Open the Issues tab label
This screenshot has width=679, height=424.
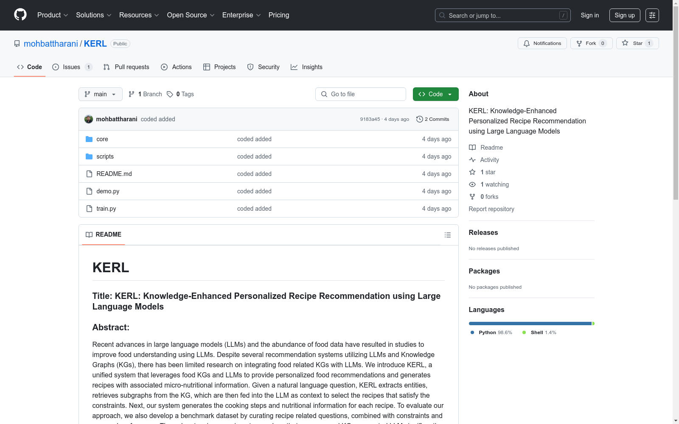coord(71,67)
